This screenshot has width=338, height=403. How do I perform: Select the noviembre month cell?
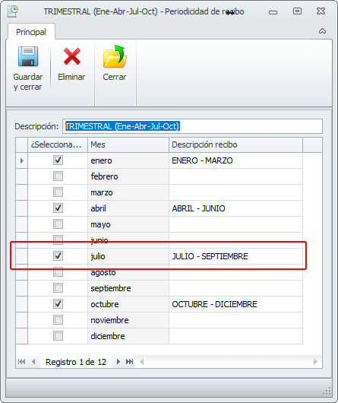128,320
